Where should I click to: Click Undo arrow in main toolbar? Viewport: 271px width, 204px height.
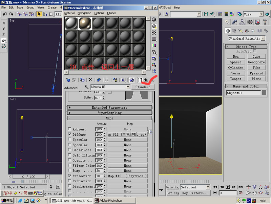point(5,14)
